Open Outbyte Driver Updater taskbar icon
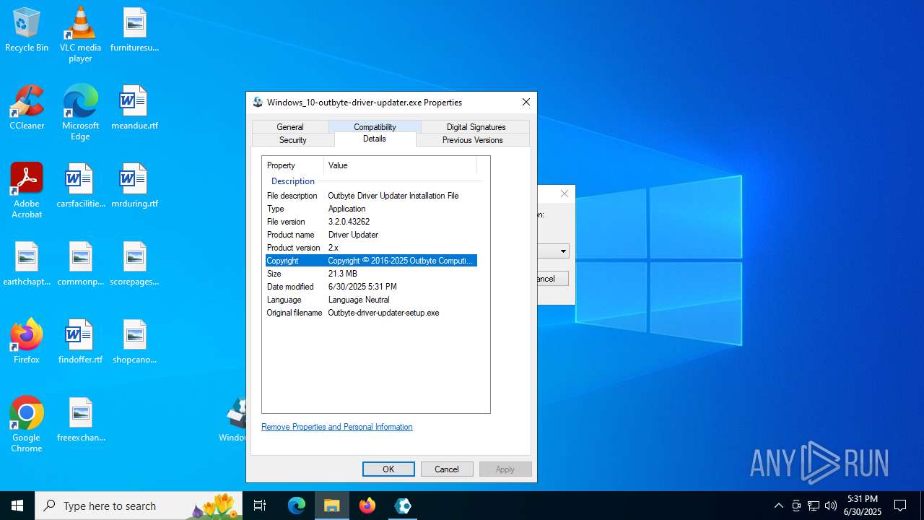Screen dimensions: 924x520 point(403,506)
